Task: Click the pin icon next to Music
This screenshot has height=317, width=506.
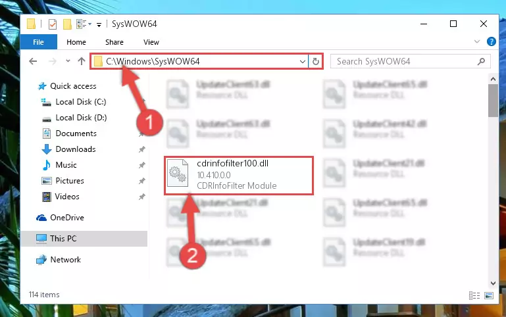Action: click(x=141, y=165)
